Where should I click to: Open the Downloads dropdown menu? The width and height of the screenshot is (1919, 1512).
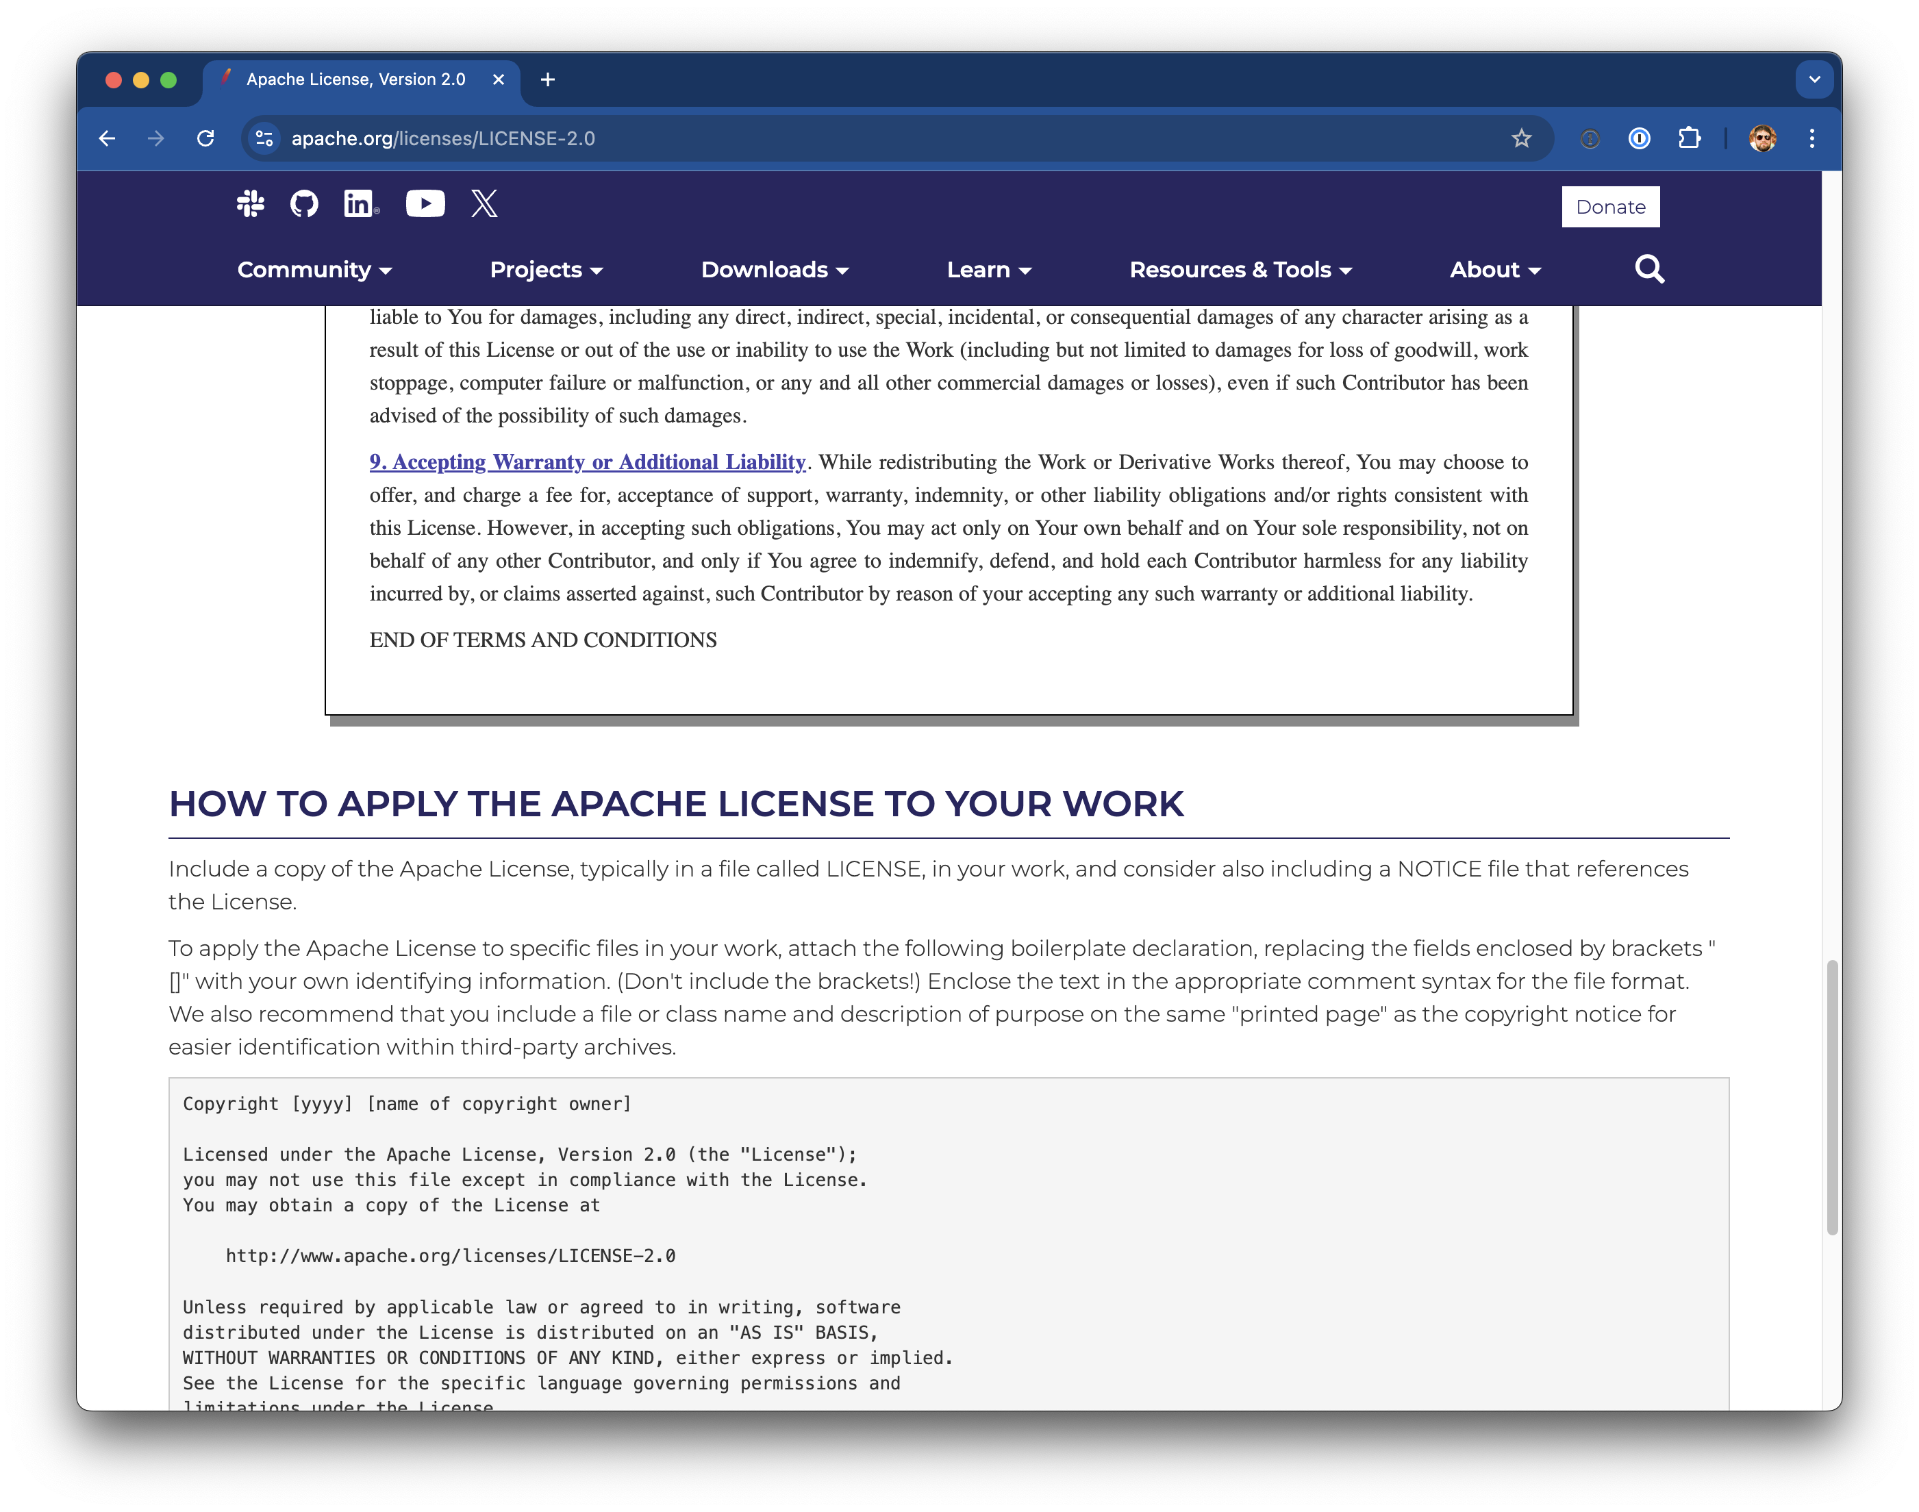775,270
